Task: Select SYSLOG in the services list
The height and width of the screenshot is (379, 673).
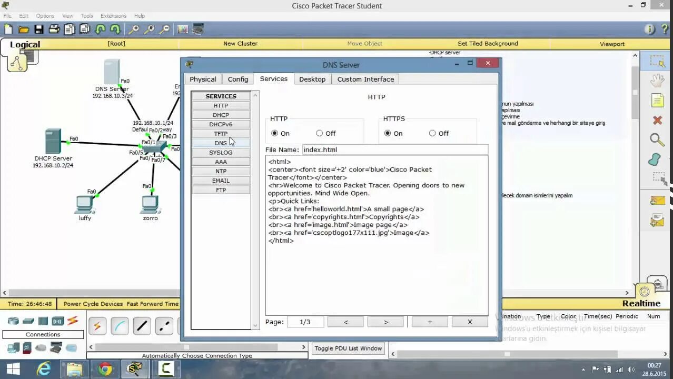Action: pyautogui.click(x=221, y=153)
